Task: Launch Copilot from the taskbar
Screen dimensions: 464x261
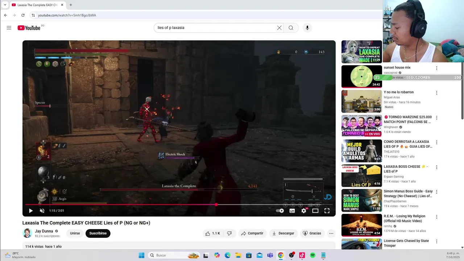Action: click(x=217, y=255)
